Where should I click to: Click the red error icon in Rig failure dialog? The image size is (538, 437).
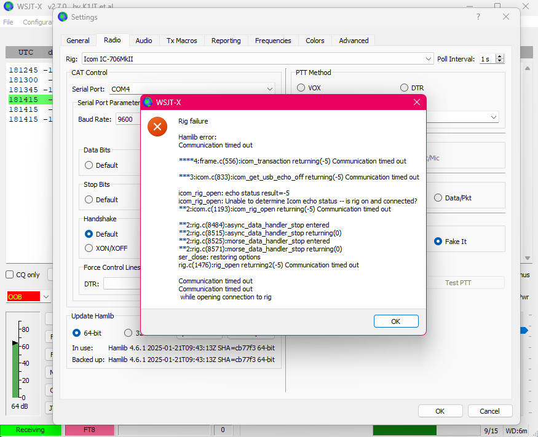158,127
